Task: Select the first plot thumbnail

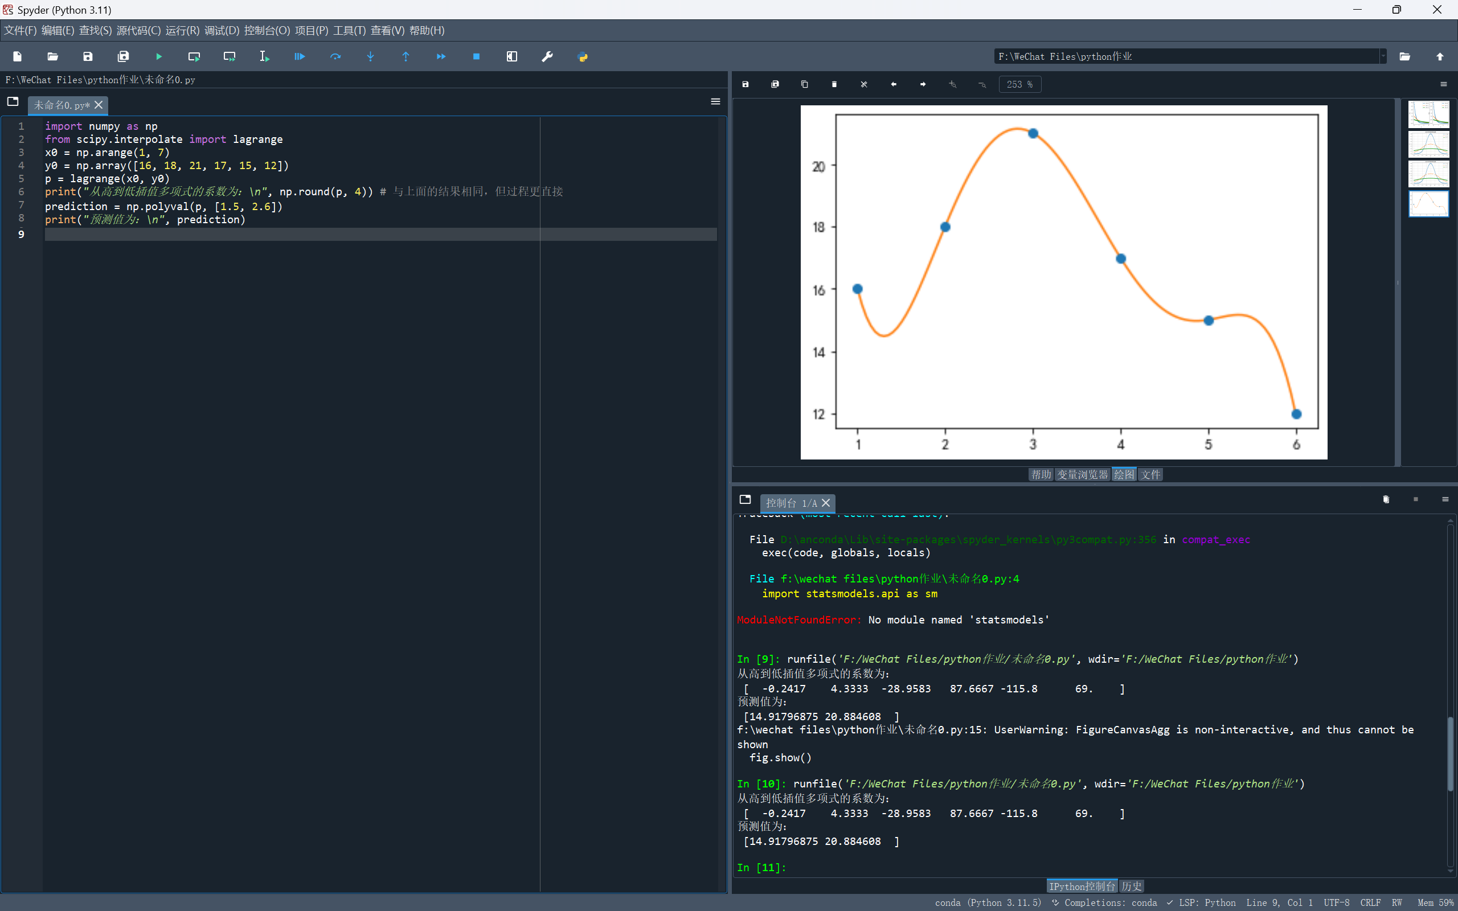Action: tap(1428, 114)
